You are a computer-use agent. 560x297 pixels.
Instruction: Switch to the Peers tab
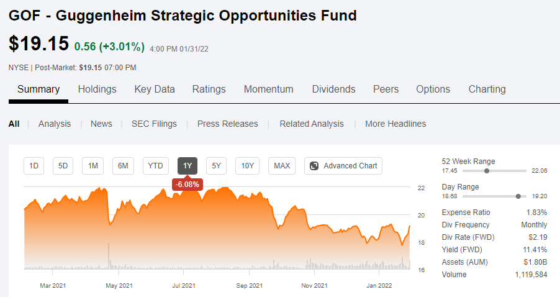tap(386, 89)
